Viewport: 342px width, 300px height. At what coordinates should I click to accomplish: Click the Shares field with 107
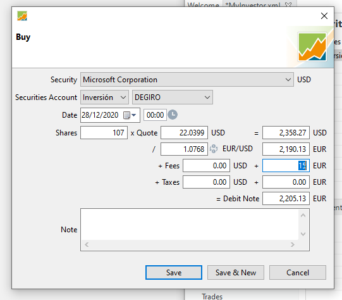pyautogui.click(x=104, y=132)
